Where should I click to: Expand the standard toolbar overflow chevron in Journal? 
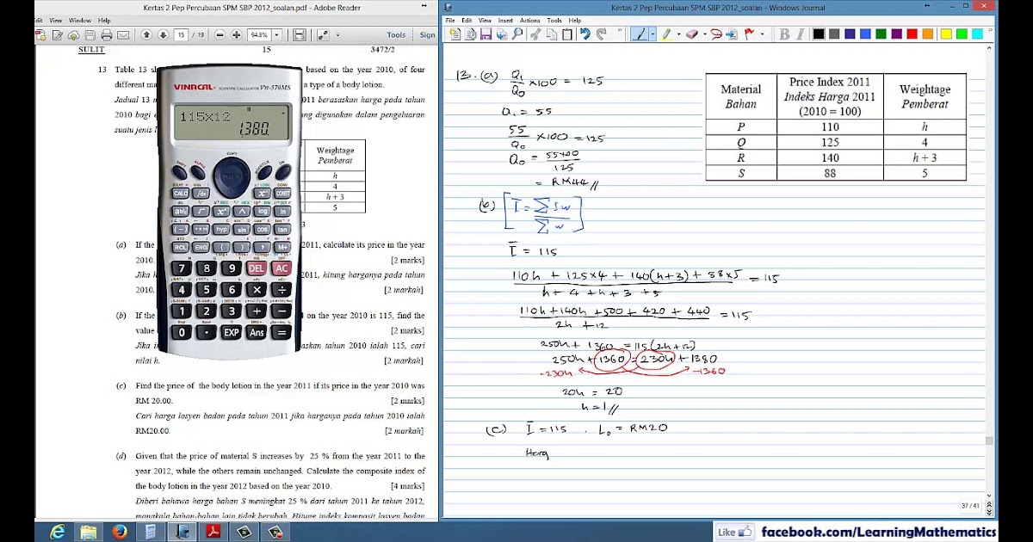[619, 31]
